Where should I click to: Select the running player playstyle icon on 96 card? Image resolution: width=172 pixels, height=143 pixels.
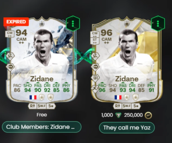pos(95,89)
